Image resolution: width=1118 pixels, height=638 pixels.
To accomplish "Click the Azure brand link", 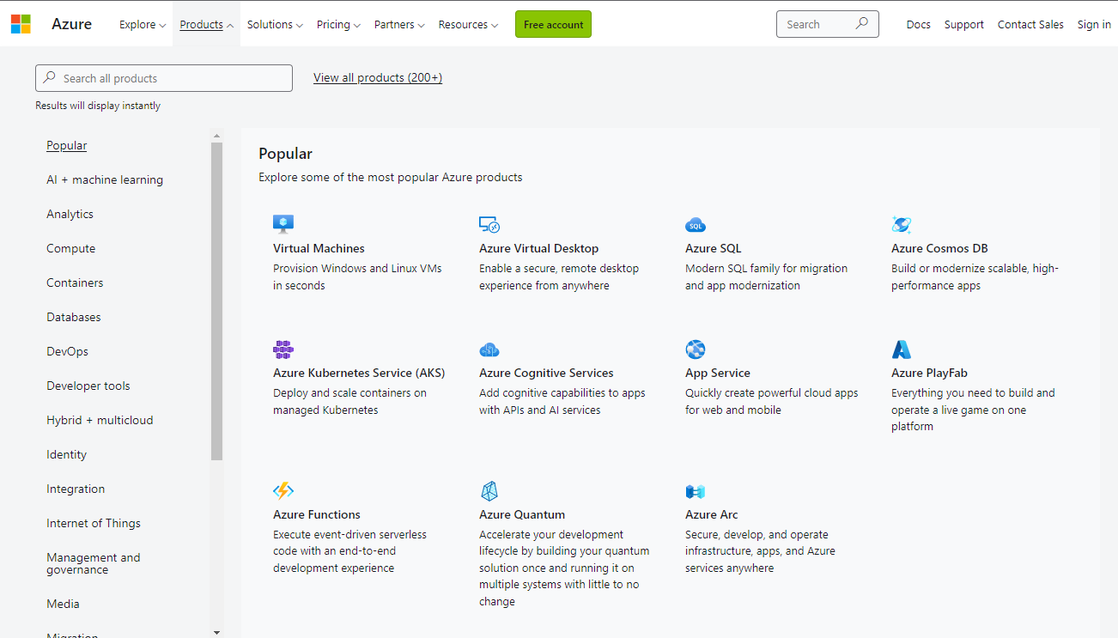I will point(71,24).
